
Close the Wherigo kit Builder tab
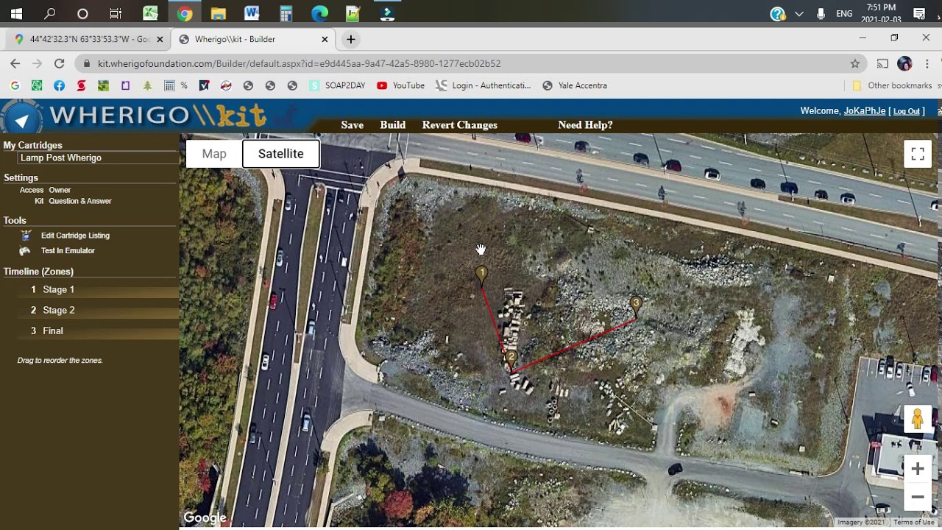click(x=325, y=39)
